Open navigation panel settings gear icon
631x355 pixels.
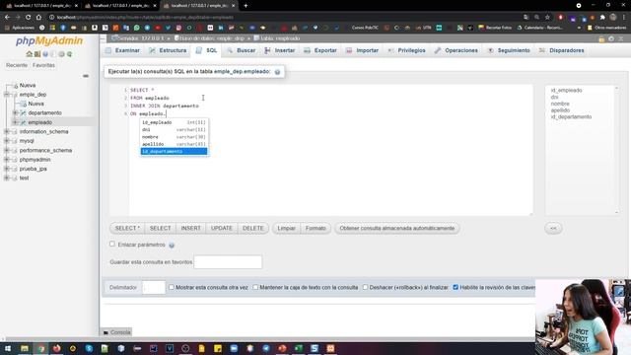61,54
